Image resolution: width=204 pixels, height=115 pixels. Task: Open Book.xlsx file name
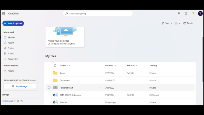pos(64,102)
